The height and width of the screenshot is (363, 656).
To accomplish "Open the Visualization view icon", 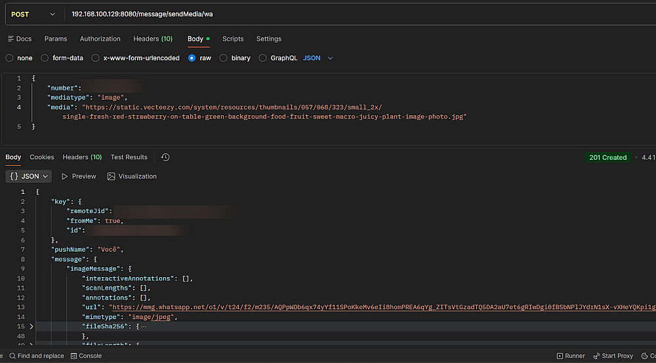I will pyautogui.click(x=112, y=176).
